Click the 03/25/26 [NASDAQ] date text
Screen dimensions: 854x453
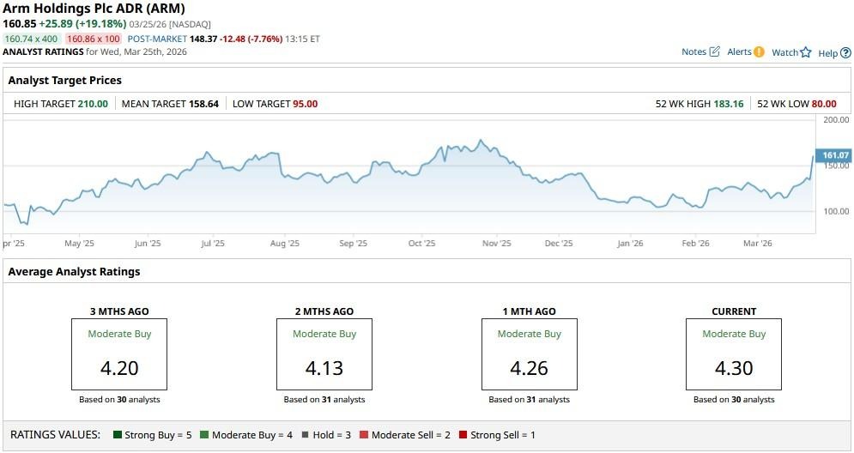(170, 25)
